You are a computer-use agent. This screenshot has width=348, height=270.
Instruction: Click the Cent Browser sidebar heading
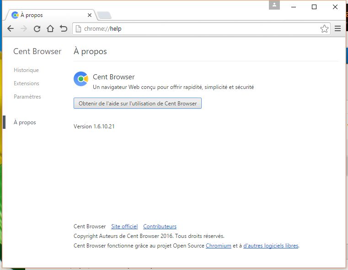(37, 51)
